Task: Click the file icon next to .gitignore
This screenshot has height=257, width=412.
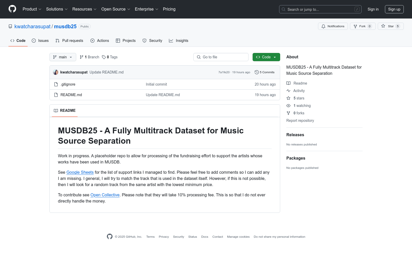Action: point(56,84)
